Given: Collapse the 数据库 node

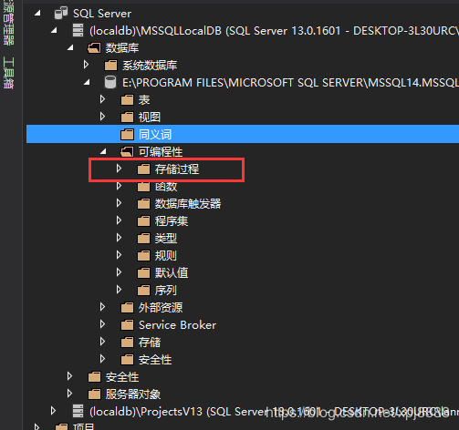Looking at the screenshot, I should pyautogui.click(x=70, y=47).
